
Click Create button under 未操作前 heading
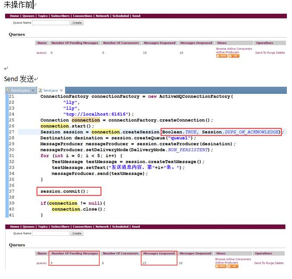pyautogui.click(x=77, y=23)
